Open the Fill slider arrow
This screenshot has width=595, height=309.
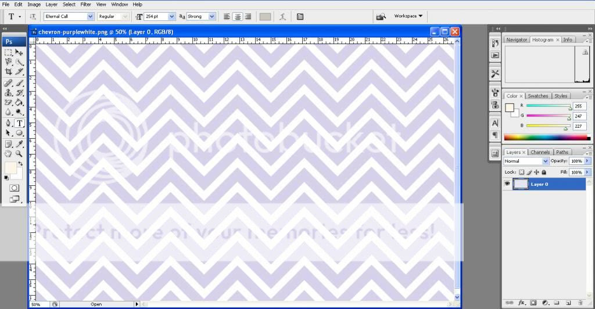tap(587, 172)
